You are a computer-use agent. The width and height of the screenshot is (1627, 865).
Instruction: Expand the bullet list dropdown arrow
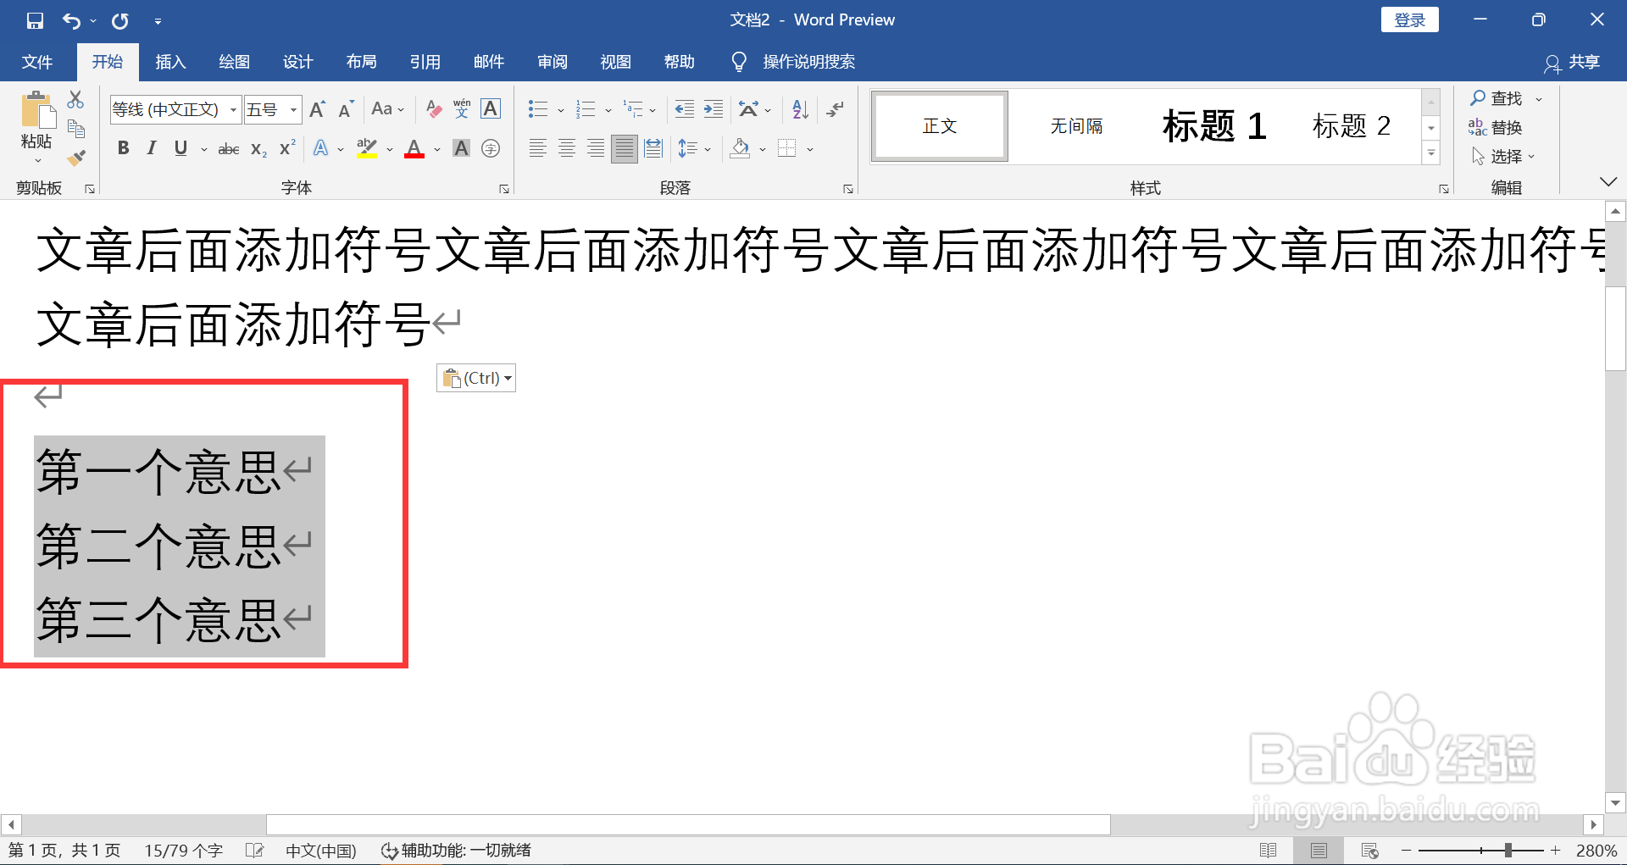(x=561, y=110)
